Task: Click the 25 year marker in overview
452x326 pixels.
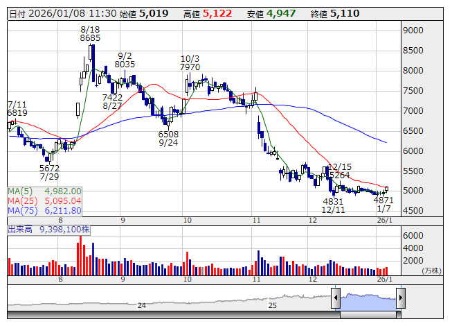Action: (273, 305)
